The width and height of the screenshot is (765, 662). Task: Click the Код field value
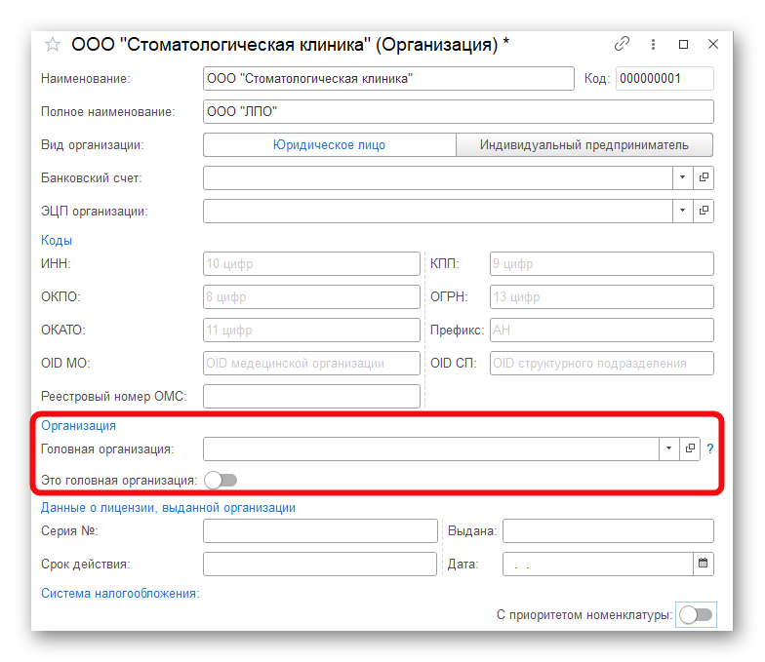[664, 78]
